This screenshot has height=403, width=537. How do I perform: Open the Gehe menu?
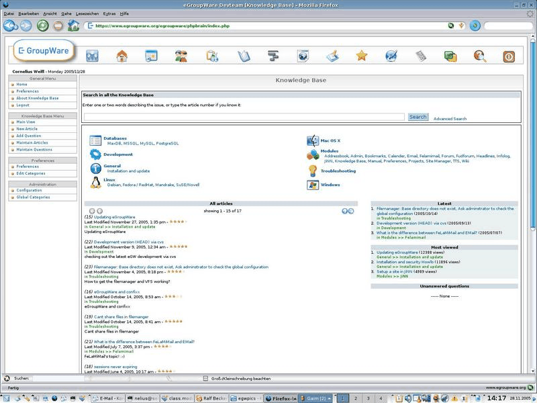click(66, 13)
